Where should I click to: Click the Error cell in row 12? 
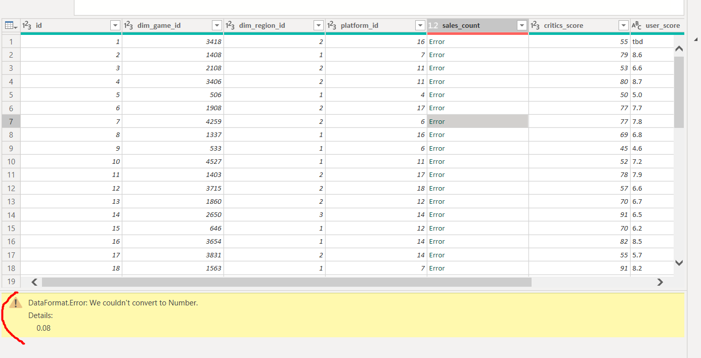477,188
